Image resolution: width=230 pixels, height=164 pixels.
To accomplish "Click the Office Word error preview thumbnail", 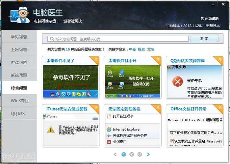I will (195, 130).
